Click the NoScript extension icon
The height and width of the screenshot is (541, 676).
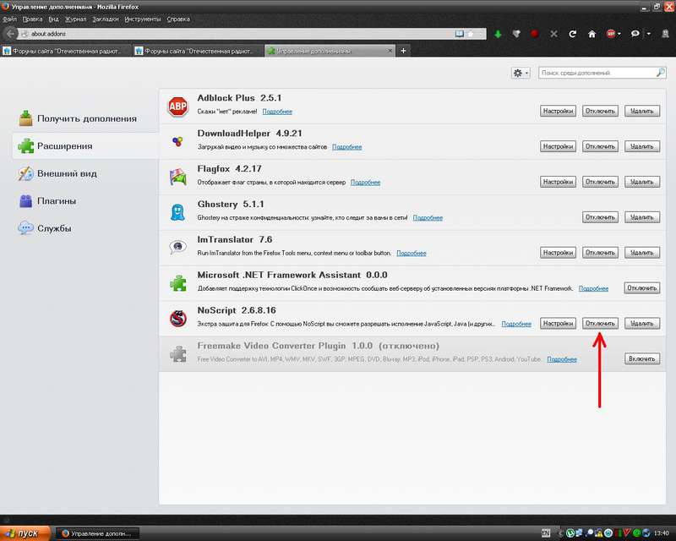click(177, 319)
